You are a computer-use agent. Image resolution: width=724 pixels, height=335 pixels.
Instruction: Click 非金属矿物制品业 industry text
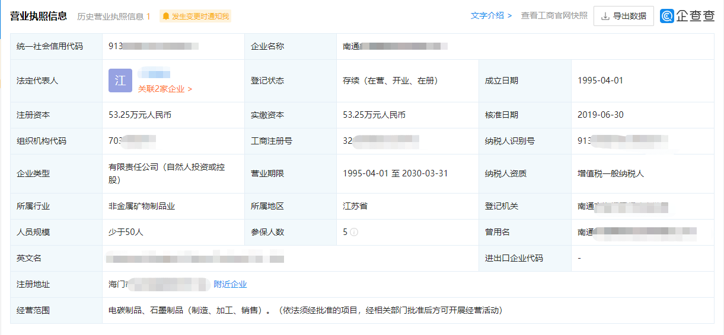142,206
